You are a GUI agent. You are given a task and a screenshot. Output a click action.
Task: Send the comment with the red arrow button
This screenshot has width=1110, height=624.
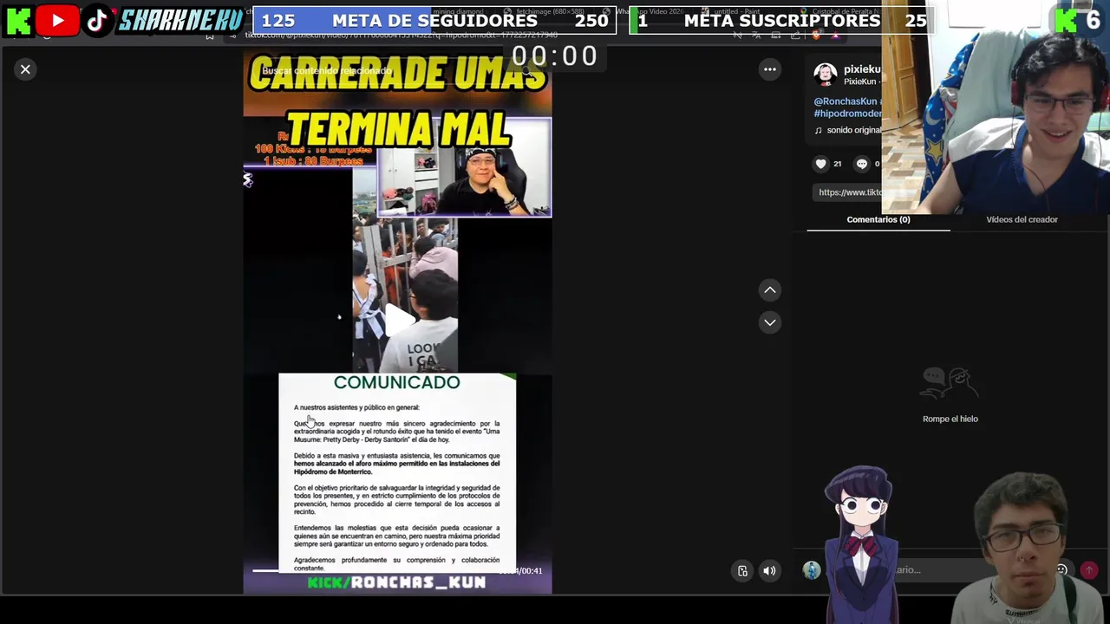[1089, 570]
